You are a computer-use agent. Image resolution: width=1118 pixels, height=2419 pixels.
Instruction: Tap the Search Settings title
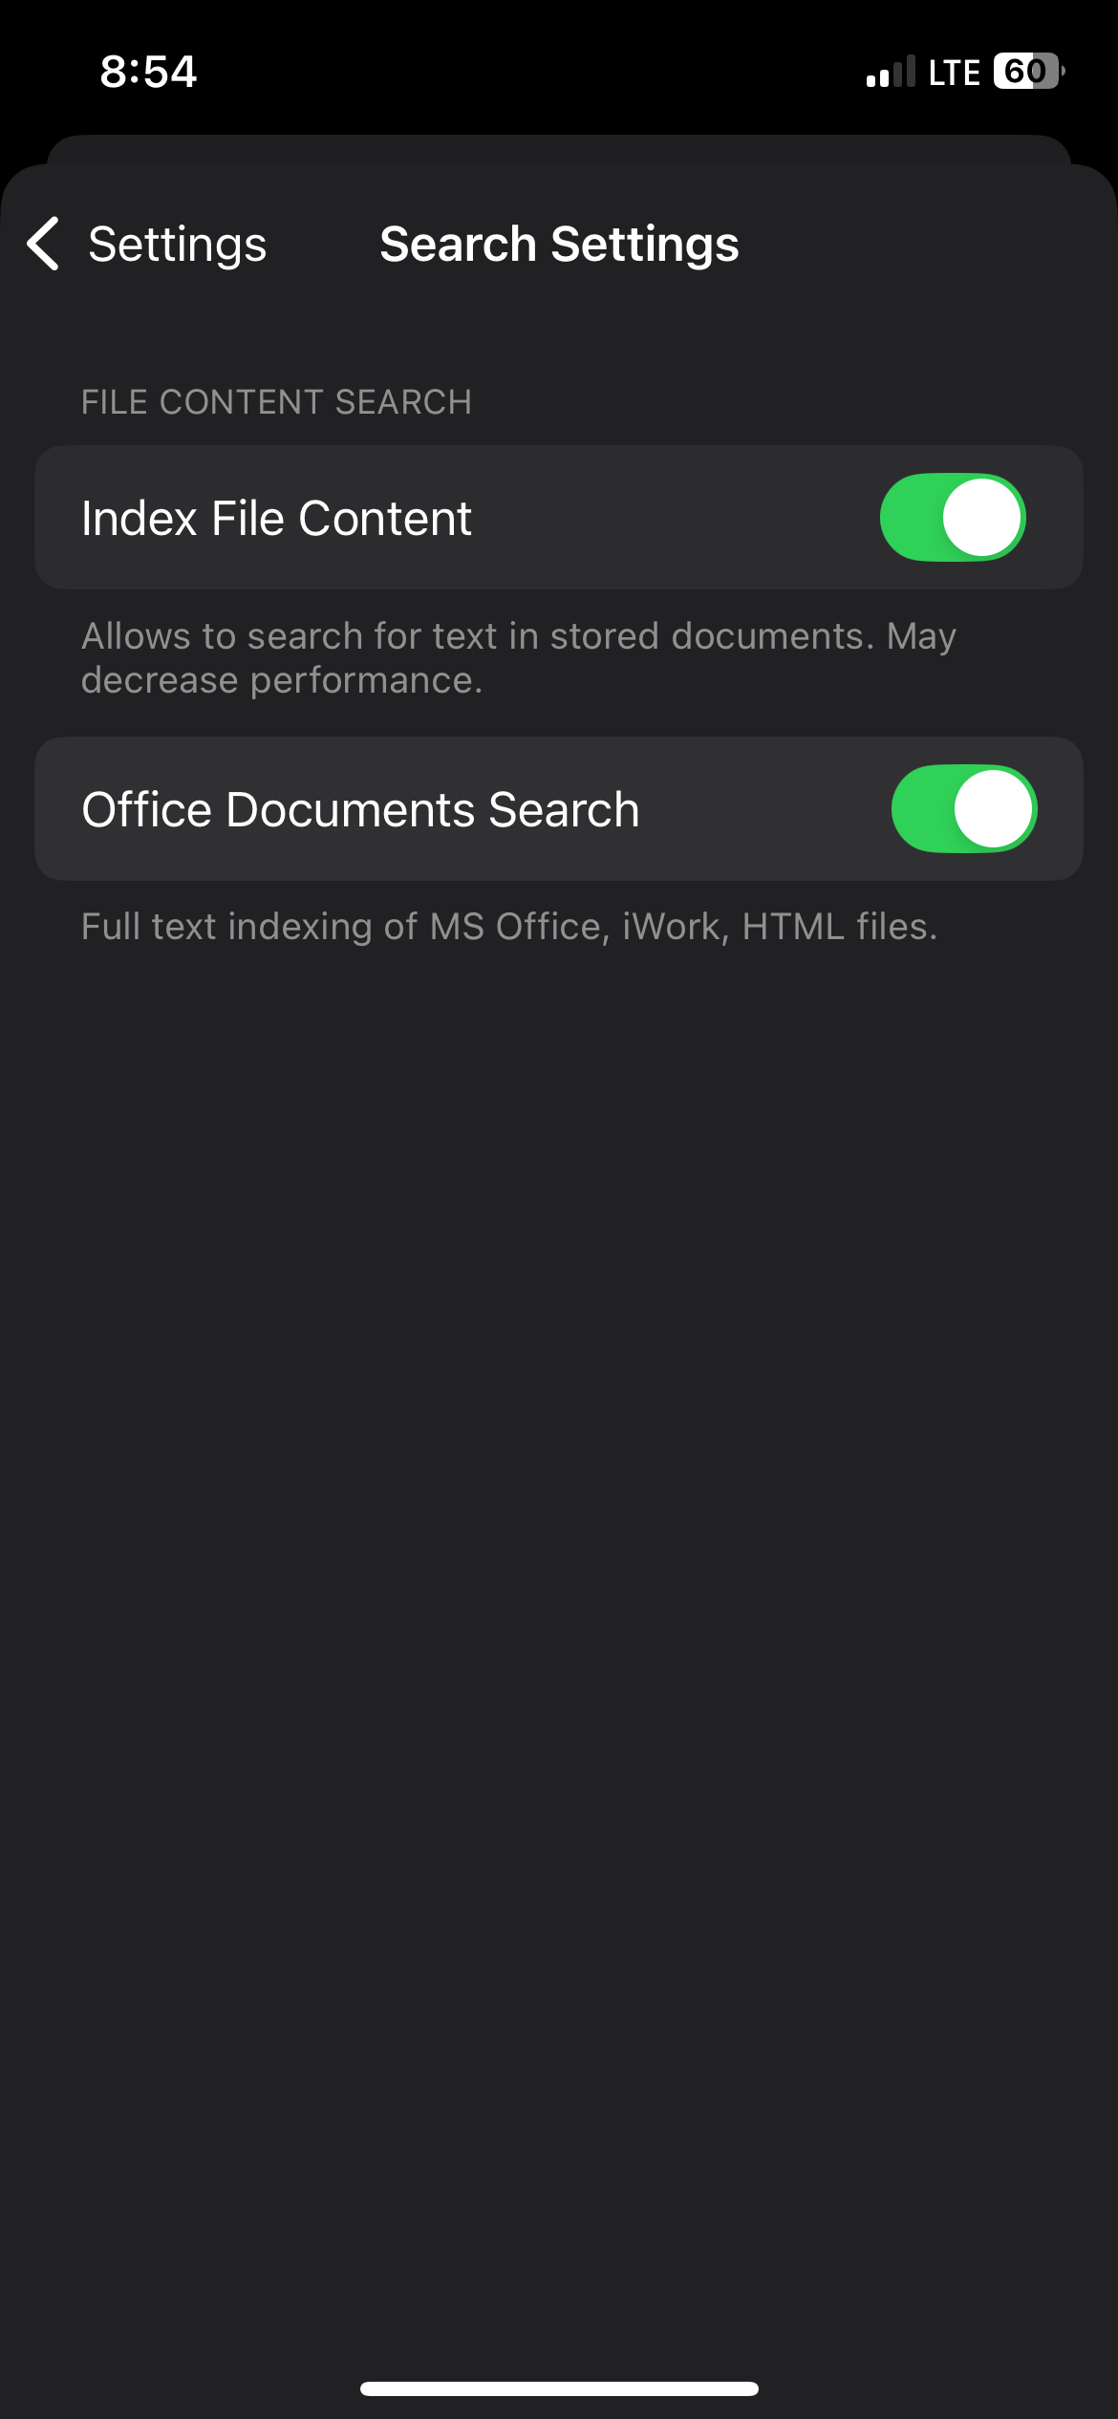tap(559, 245)
